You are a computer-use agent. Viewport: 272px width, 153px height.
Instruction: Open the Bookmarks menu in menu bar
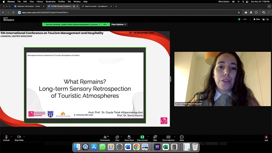50,2
